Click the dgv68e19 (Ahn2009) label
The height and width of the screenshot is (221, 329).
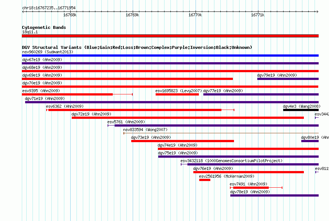pos(42,67)
